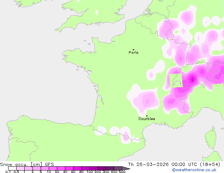Image resolution: width=224 pixels, height=173 pixels.
Task: Pick the 10–20 cm legend swatch
Action: coord(53,168)
